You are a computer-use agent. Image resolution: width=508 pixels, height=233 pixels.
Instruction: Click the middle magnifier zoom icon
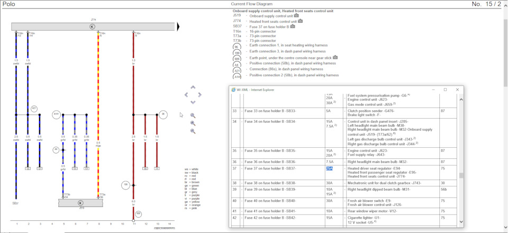click(x=193, y=123)
